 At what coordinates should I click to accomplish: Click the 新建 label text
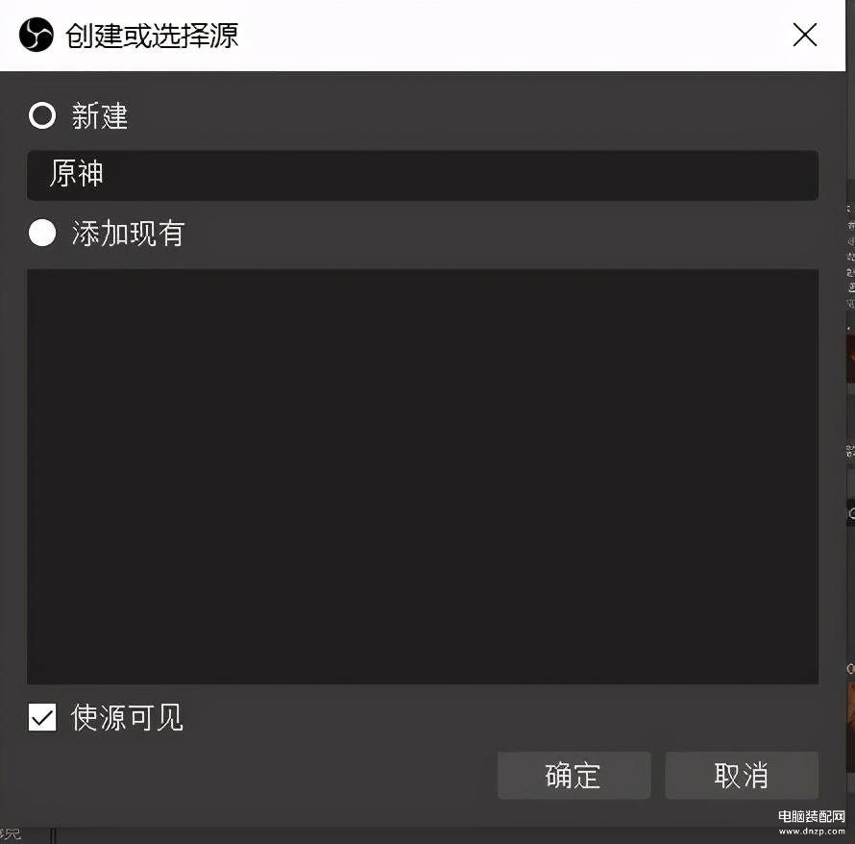[100, 116]
